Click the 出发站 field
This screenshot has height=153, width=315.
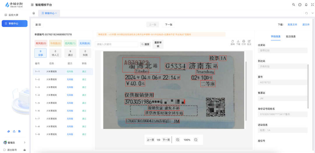click(283, 51)
